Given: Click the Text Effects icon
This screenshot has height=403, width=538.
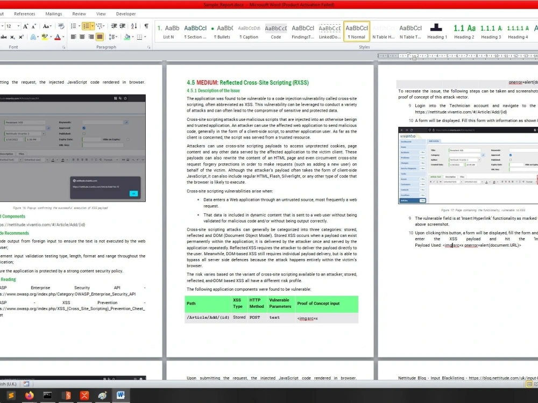Looking at the screenshot, I should [x=33, y=37].
